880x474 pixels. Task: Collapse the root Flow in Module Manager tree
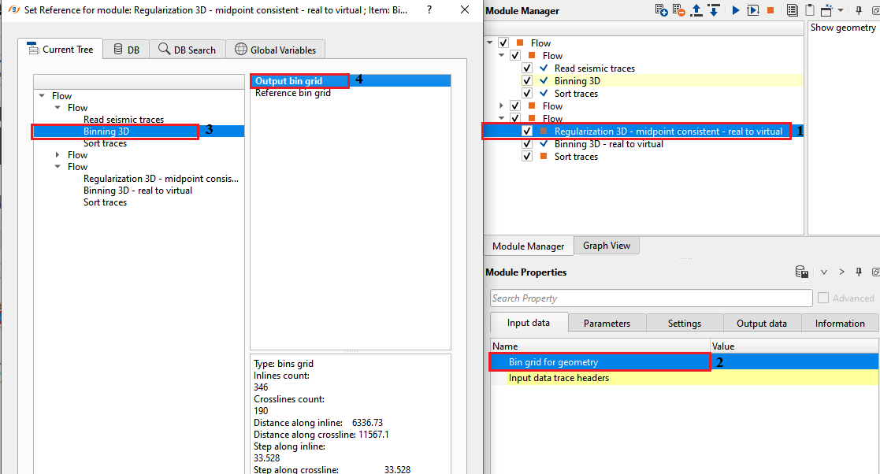coord(490,43)
